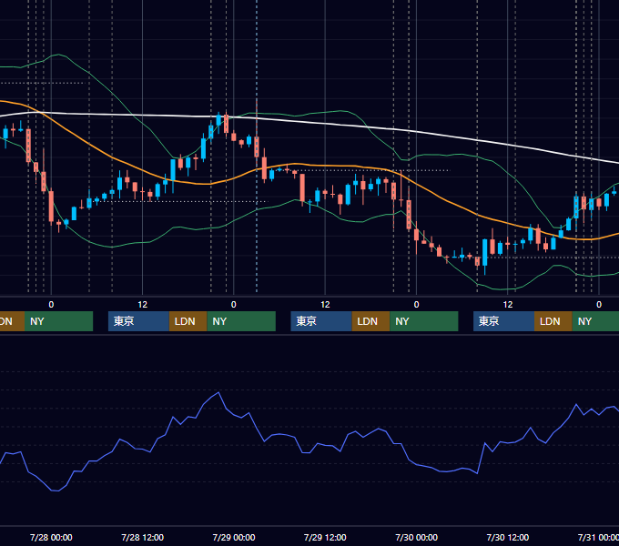The image size is (619, 546).
Task: Select the NY session block ending 7/29 midnight
Action: pos(241,321)
